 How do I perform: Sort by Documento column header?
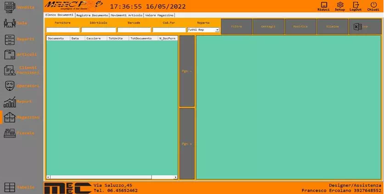click(58, 39)
